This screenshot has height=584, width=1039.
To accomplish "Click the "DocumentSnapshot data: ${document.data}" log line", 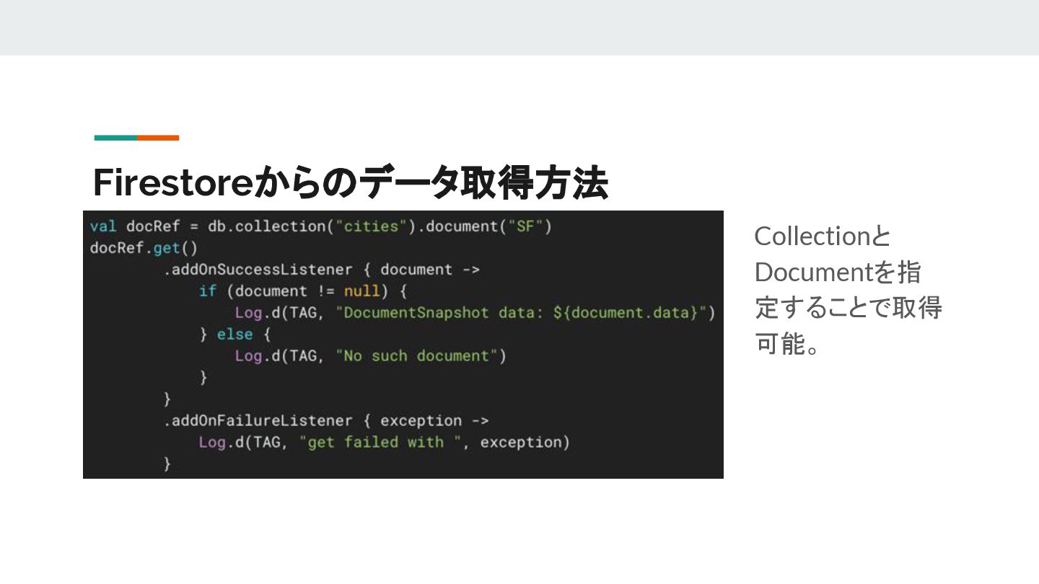I will pyautogui.click(x=474, y=313).
